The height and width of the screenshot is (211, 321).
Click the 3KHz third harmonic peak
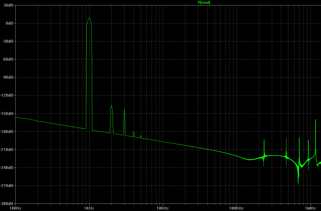124,110
